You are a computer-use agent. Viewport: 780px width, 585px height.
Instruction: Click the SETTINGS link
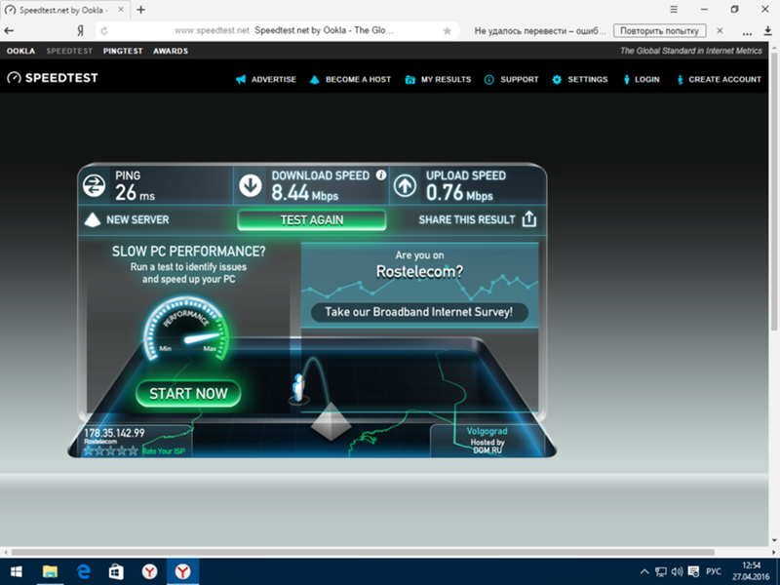pos(588,80)
